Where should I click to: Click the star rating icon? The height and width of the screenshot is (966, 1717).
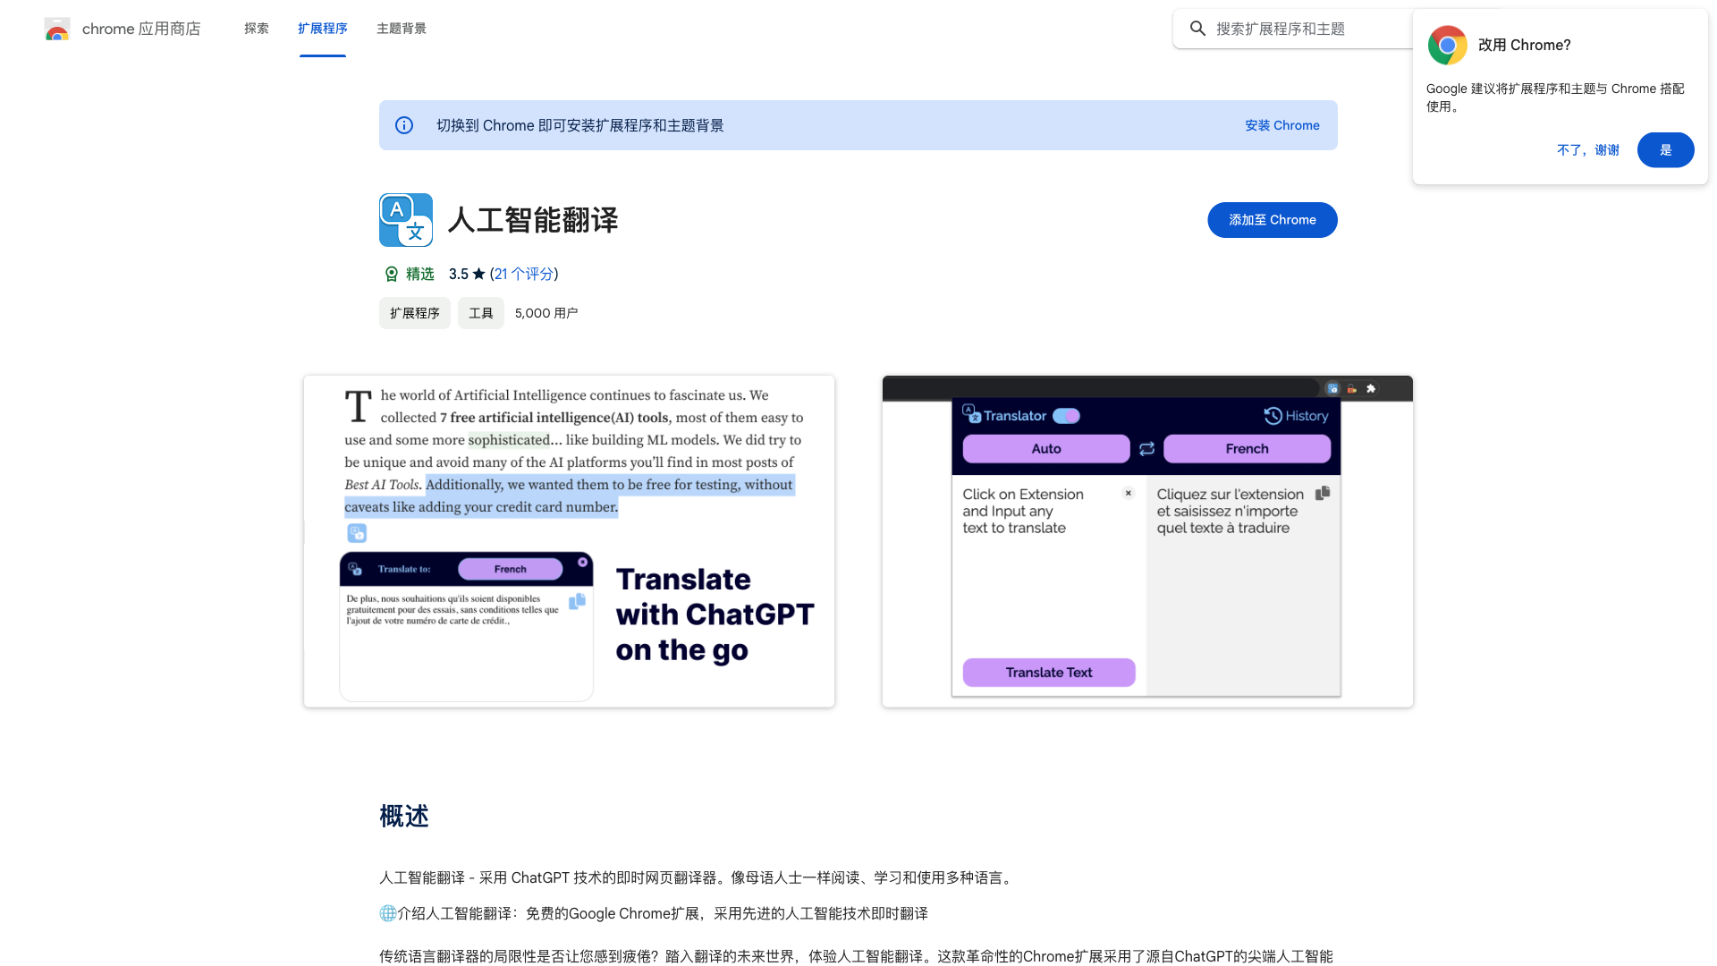tap(480, 274)
